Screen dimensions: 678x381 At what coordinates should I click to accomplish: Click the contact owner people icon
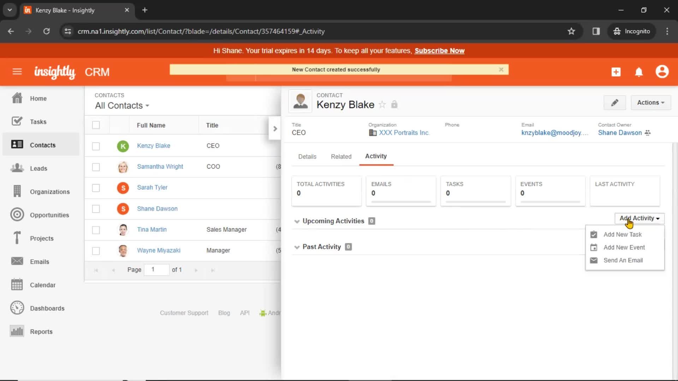tap(647, 133)
